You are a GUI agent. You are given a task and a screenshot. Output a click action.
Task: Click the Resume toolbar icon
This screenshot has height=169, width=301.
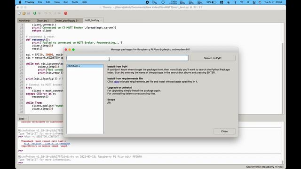pos(60,13)
